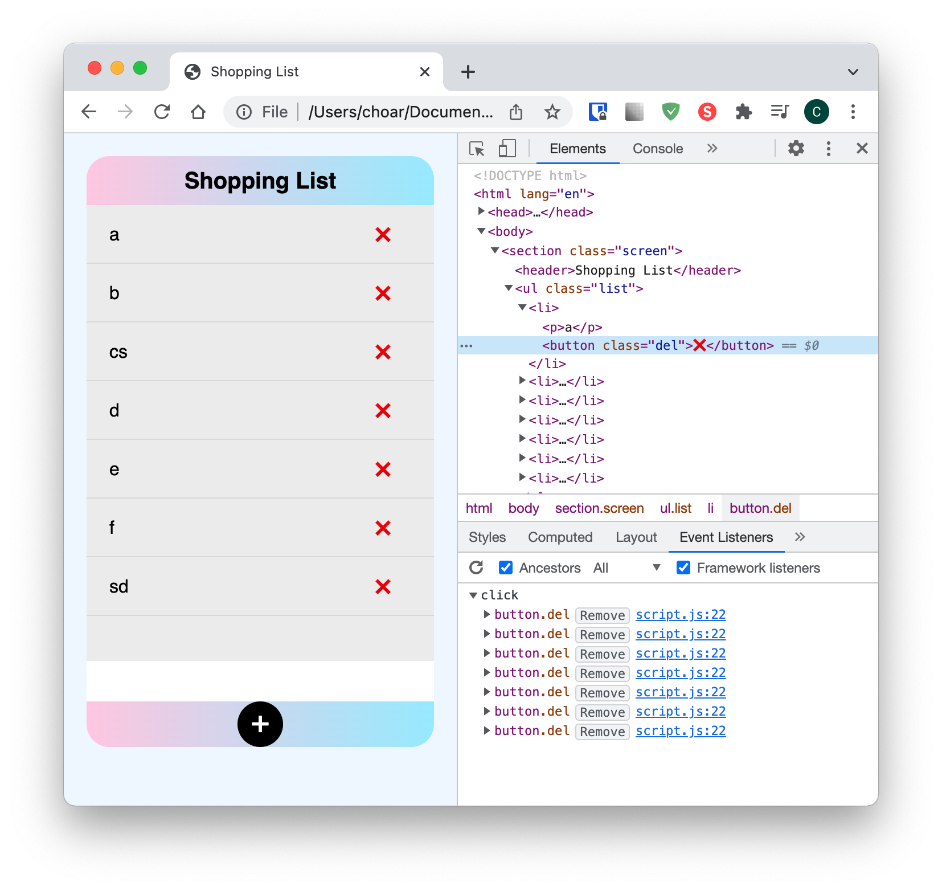Delete item d from the list

383,411
